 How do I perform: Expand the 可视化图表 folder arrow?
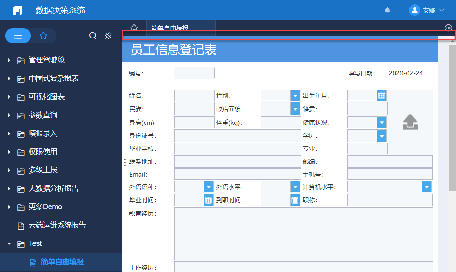click(x=9, y=97)
